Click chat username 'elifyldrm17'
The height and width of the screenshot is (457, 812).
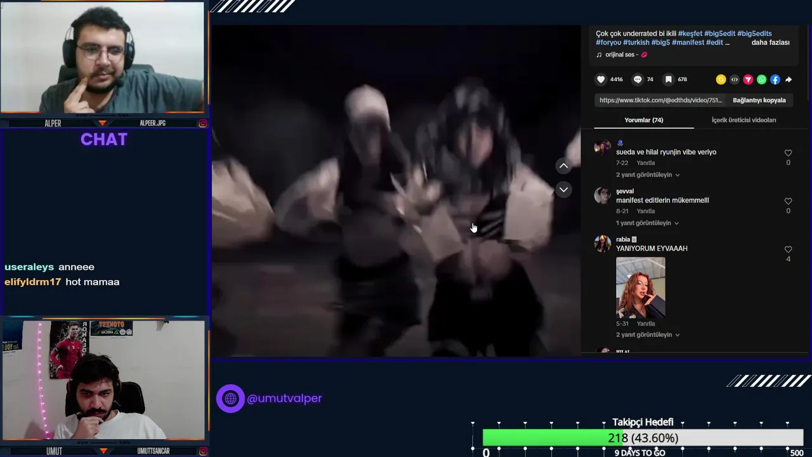click(33, 282)
